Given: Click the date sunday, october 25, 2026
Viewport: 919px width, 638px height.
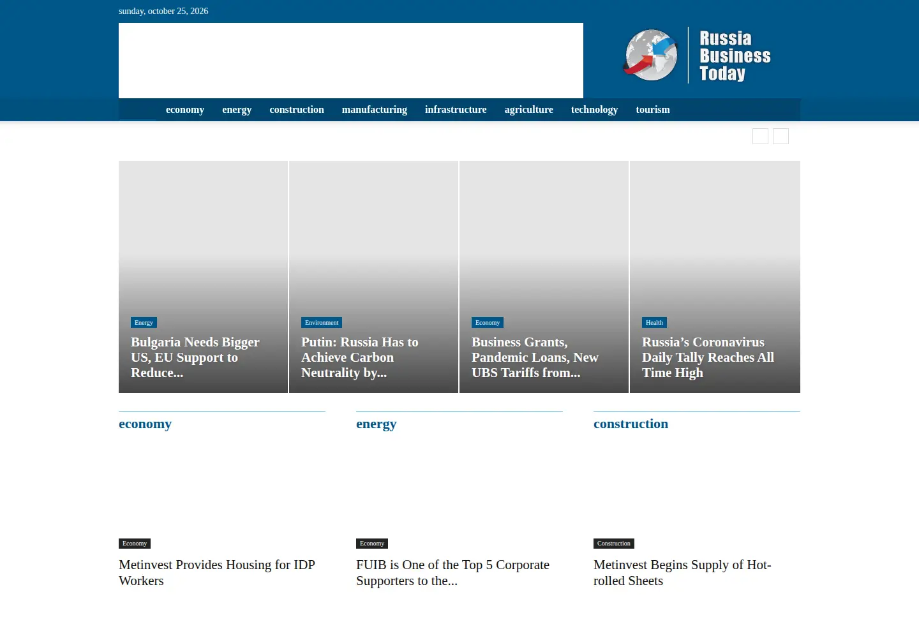Looking at the screenshot, I should (x=163, y=11).
